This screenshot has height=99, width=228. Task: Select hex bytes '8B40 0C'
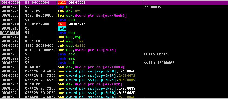tap(33, 84)
